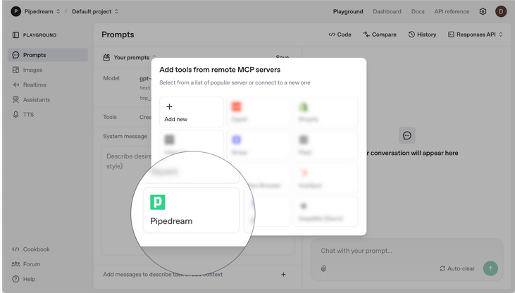Collapse sidebar with the Playground panel icon
This screenshot has height=293, width=515.
point(15,35)
